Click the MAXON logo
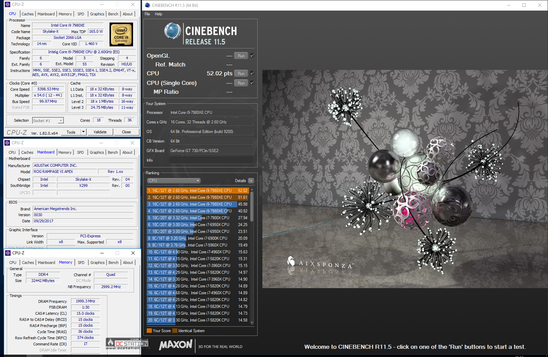 pyautogui.click(x=176, y=345)
